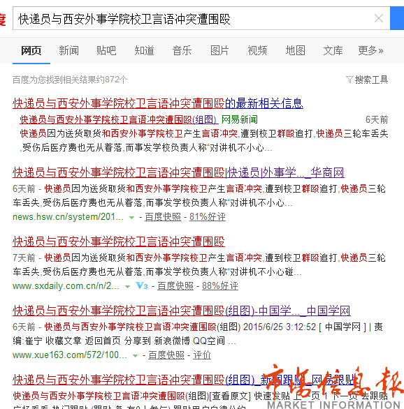Viewport: 404px width, 409px height.
Task: Open the 新闻跟贴 网易跟贴 result title
Action: pos(184,380)
